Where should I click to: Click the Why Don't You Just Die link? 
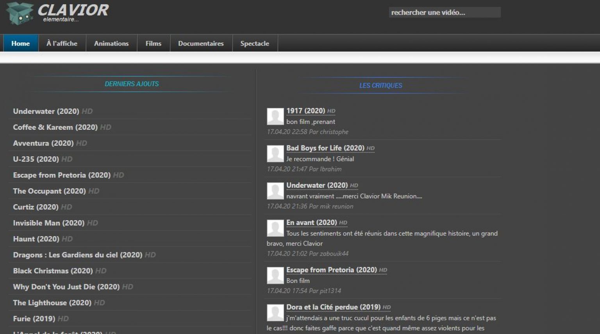tap(66, 287)
